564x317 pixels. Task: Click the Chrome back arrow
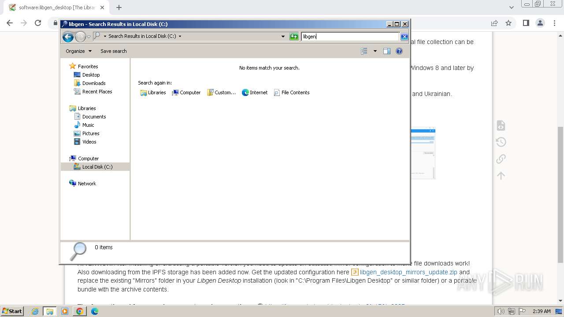click(x=10, y=23)
